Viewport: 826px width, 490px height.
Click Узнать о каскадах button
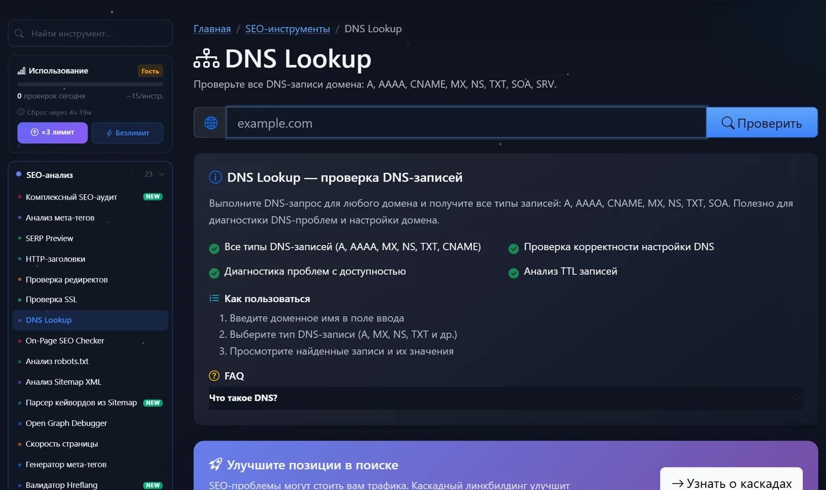(x=732, y=480)
